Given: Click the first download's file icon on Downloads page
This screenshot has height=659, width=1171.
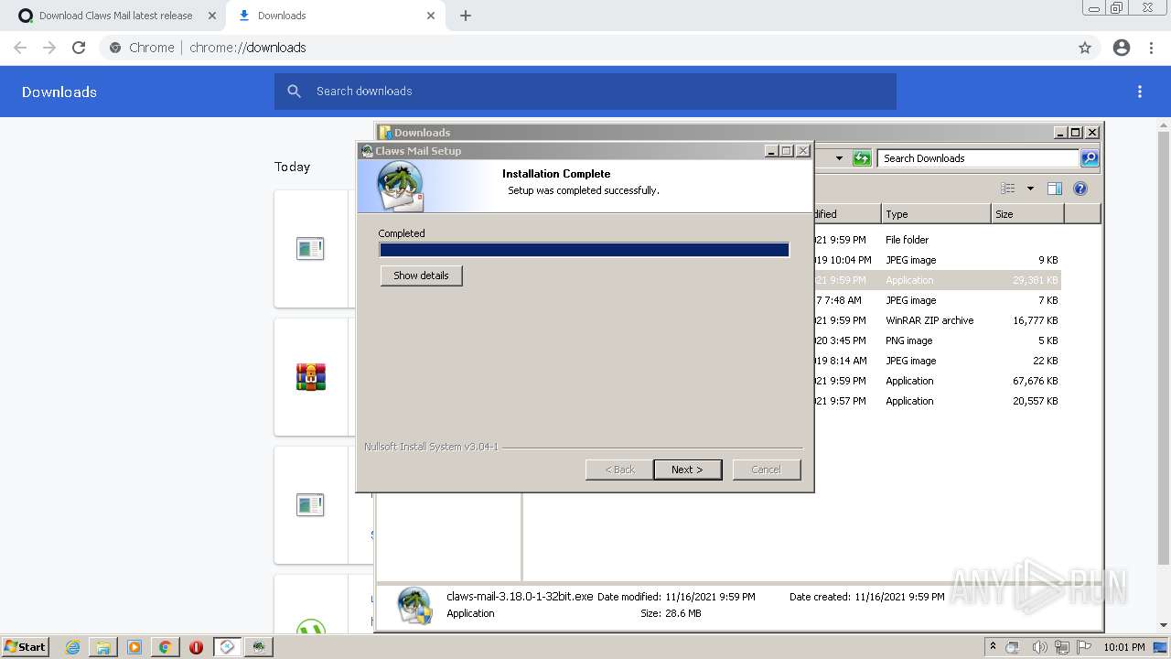Looking at the screenshot, I should (310, 248).
